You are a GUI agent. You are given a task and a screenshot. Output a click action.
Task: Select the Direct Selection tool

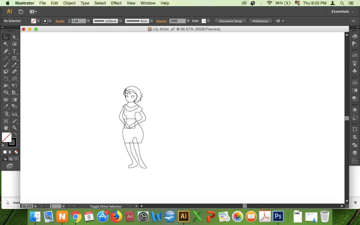click(x=14, y=37)
